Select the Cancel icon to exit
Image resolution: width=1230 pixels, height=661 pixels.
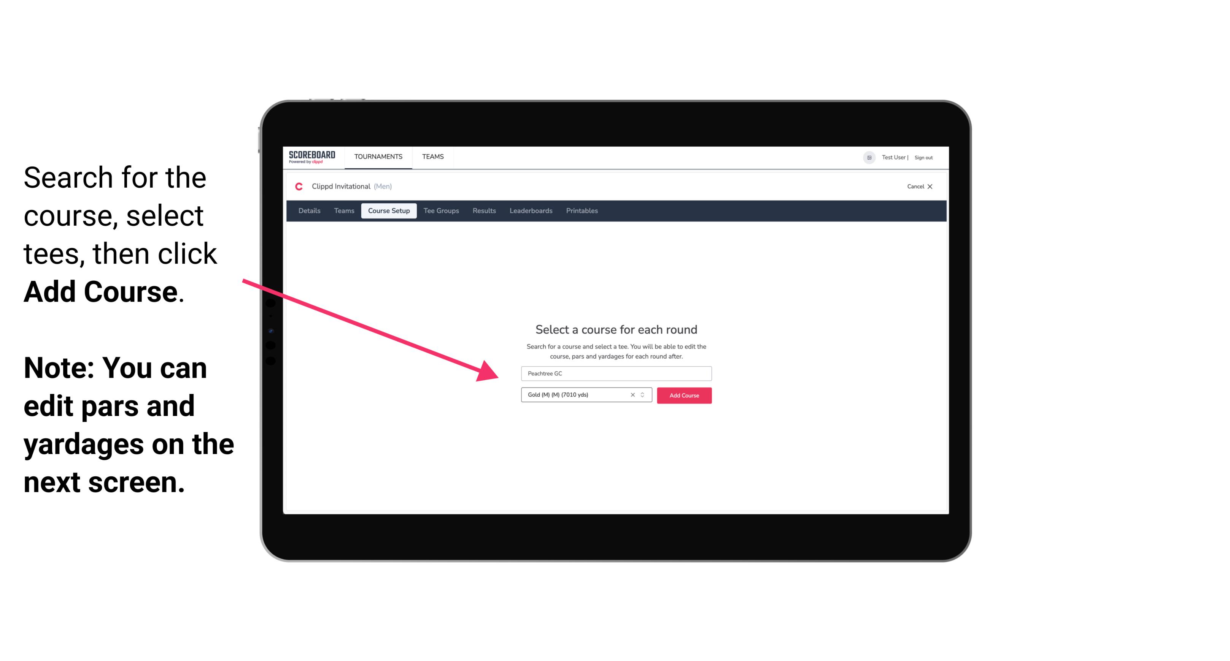pyautogui.click(x=936, y=187)
